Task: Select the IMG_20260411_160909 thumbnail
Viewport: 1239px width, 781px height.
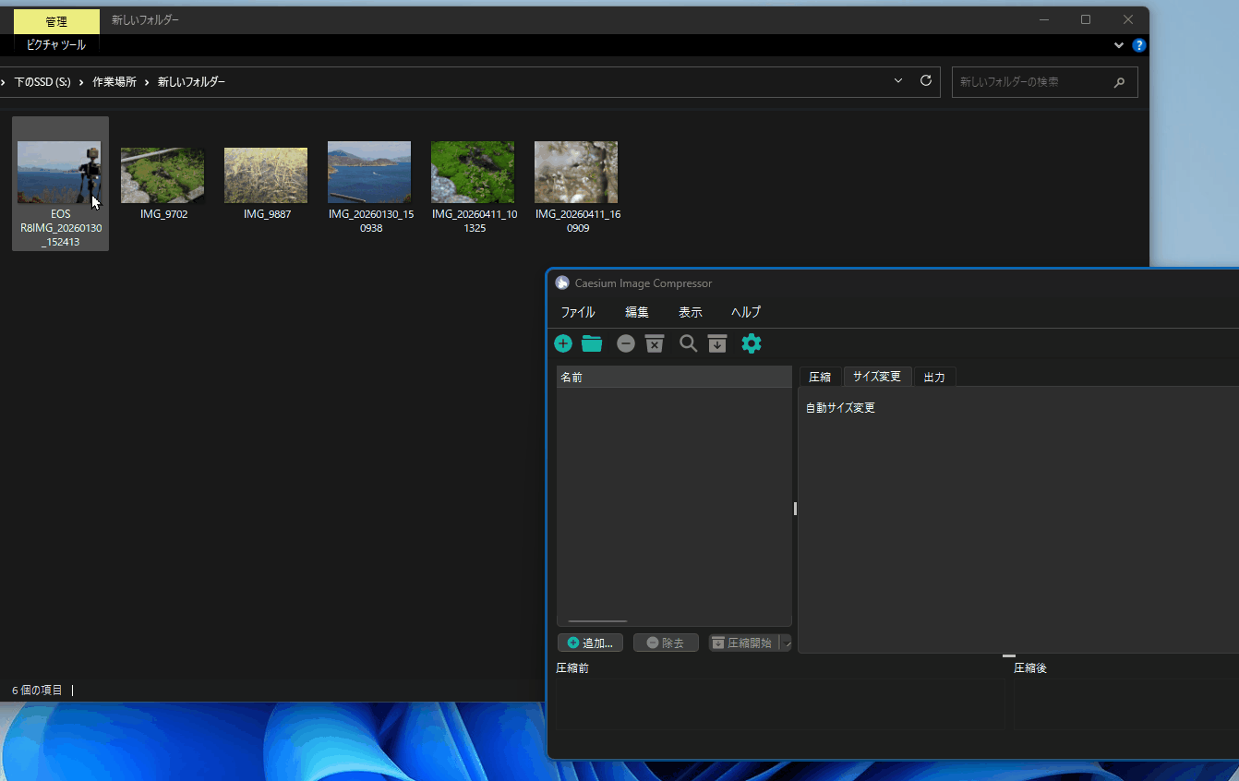Action: click(576, 172)
